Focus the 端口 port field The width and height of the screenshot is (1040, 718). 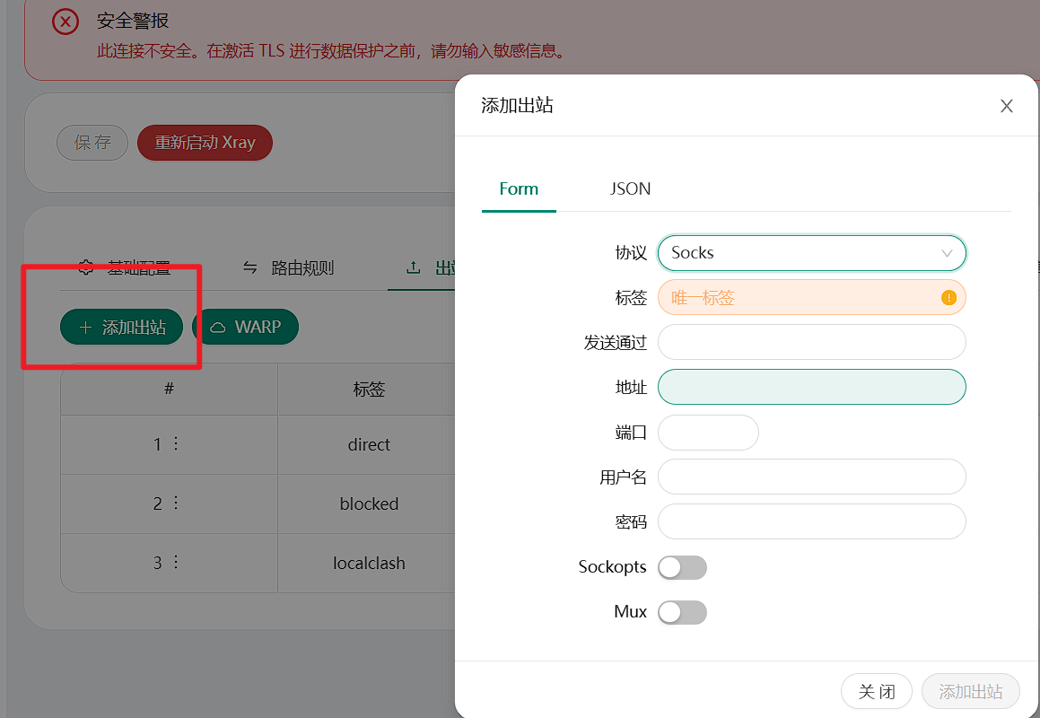click(x=708, y=433)
